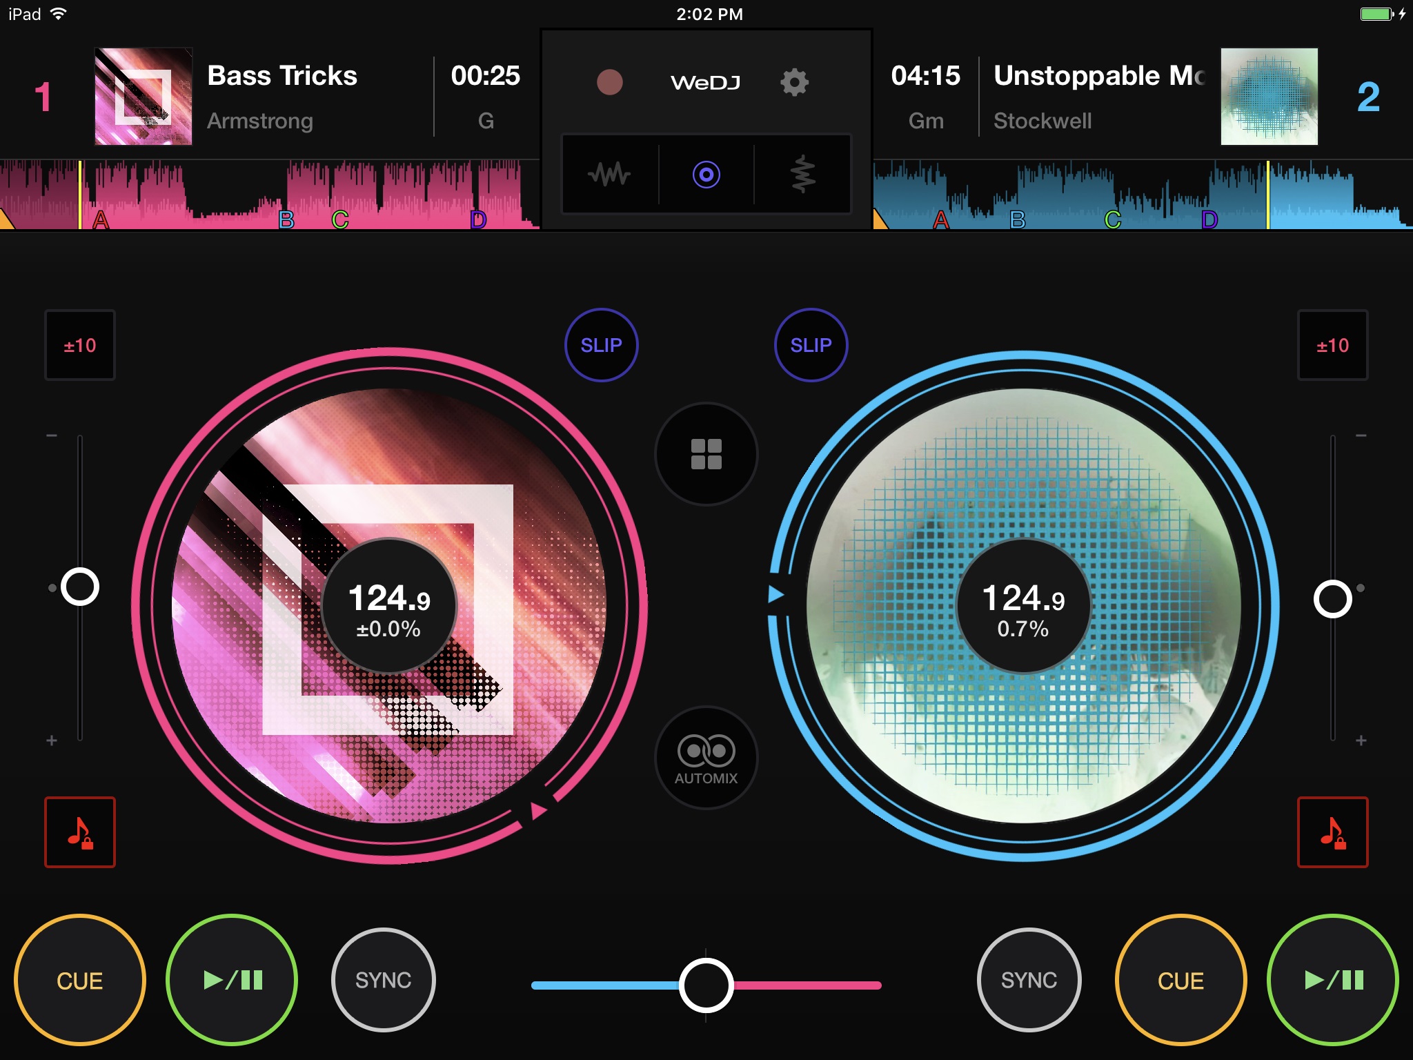Viewport: 1413px width, 1060px height.
Task: Toggle key lock on deck 1
Action: (80, 832)
